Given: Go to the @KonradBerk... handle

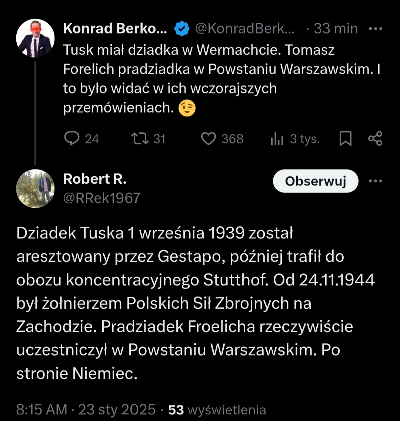Looking at the screenshot, I should (244, 29).
